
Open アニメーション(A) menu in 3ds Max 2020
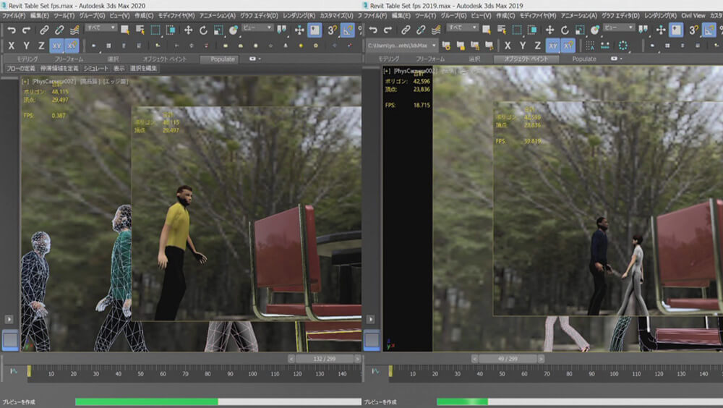click(217, 16)
